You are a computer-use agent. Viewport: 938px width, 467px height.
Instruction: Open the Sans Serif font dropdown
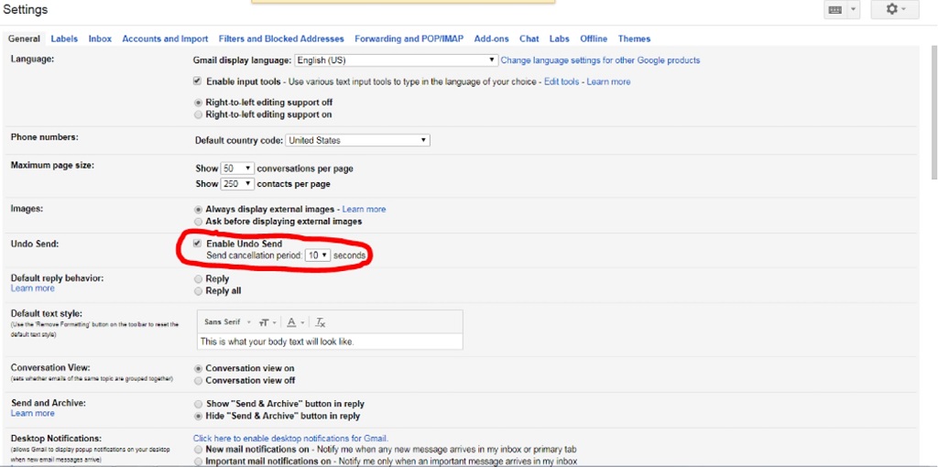tap(228, 322)
